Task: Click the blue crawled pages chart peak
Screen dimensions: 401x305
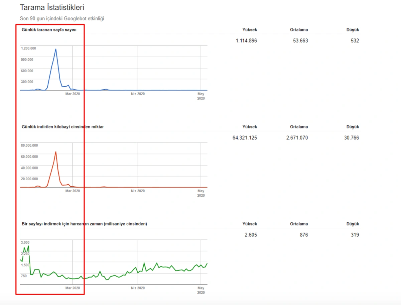Action: click(56, 49)
